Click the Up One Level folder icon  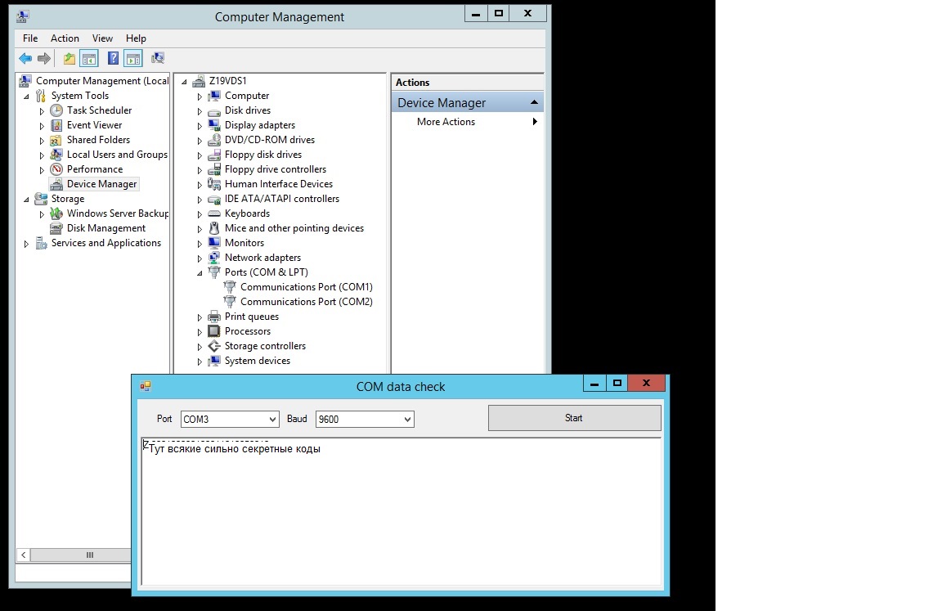(70, 58)
